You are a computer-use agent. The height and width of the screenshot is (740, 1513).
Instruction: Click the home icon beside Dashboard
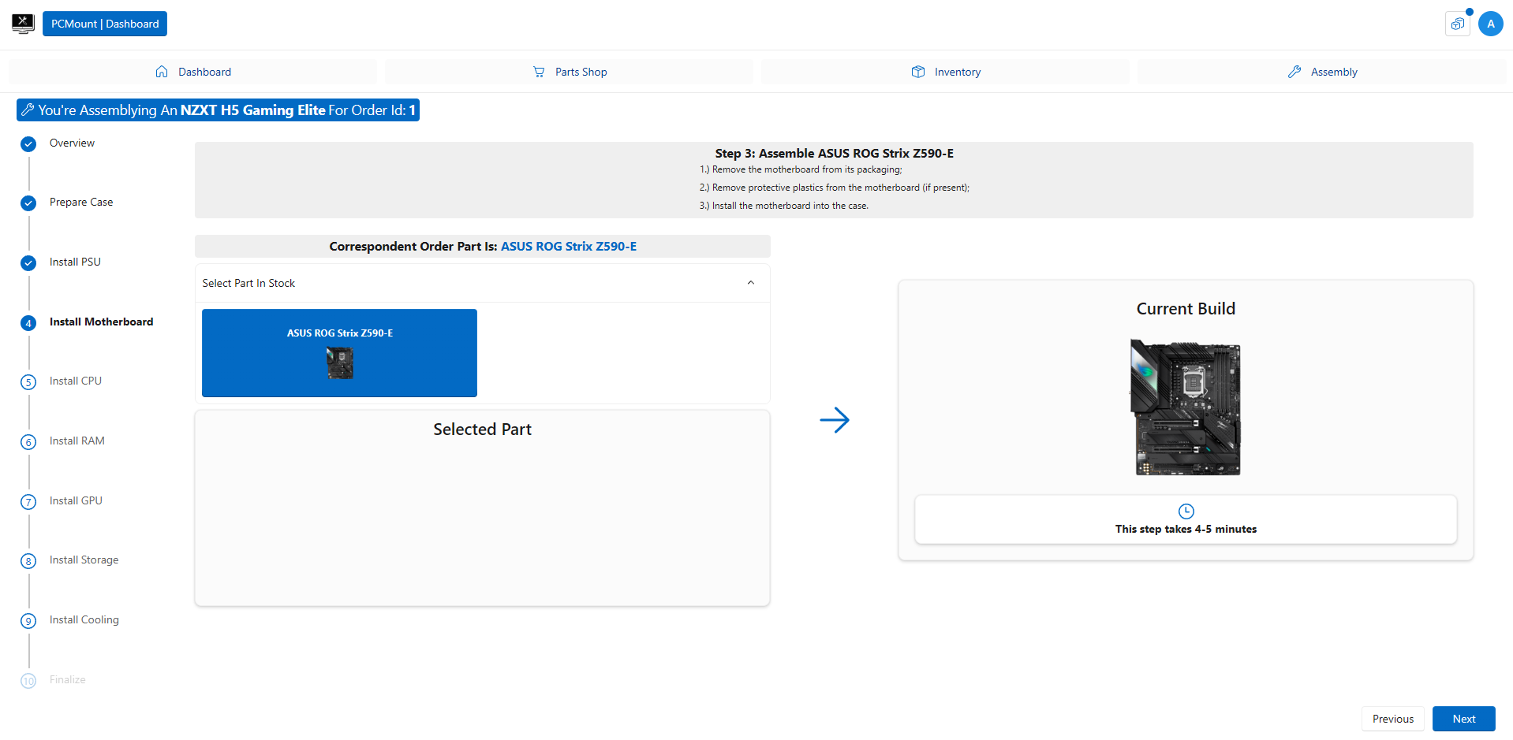click(x=162, y=72)
